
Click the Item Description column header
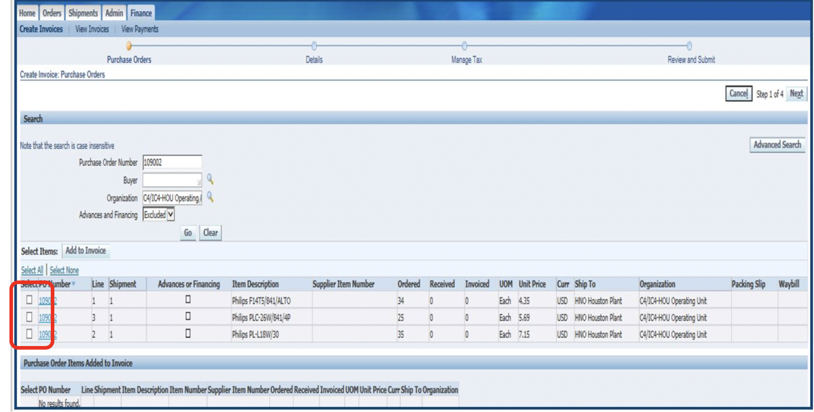pyautogui.click(x=255, y=284)
